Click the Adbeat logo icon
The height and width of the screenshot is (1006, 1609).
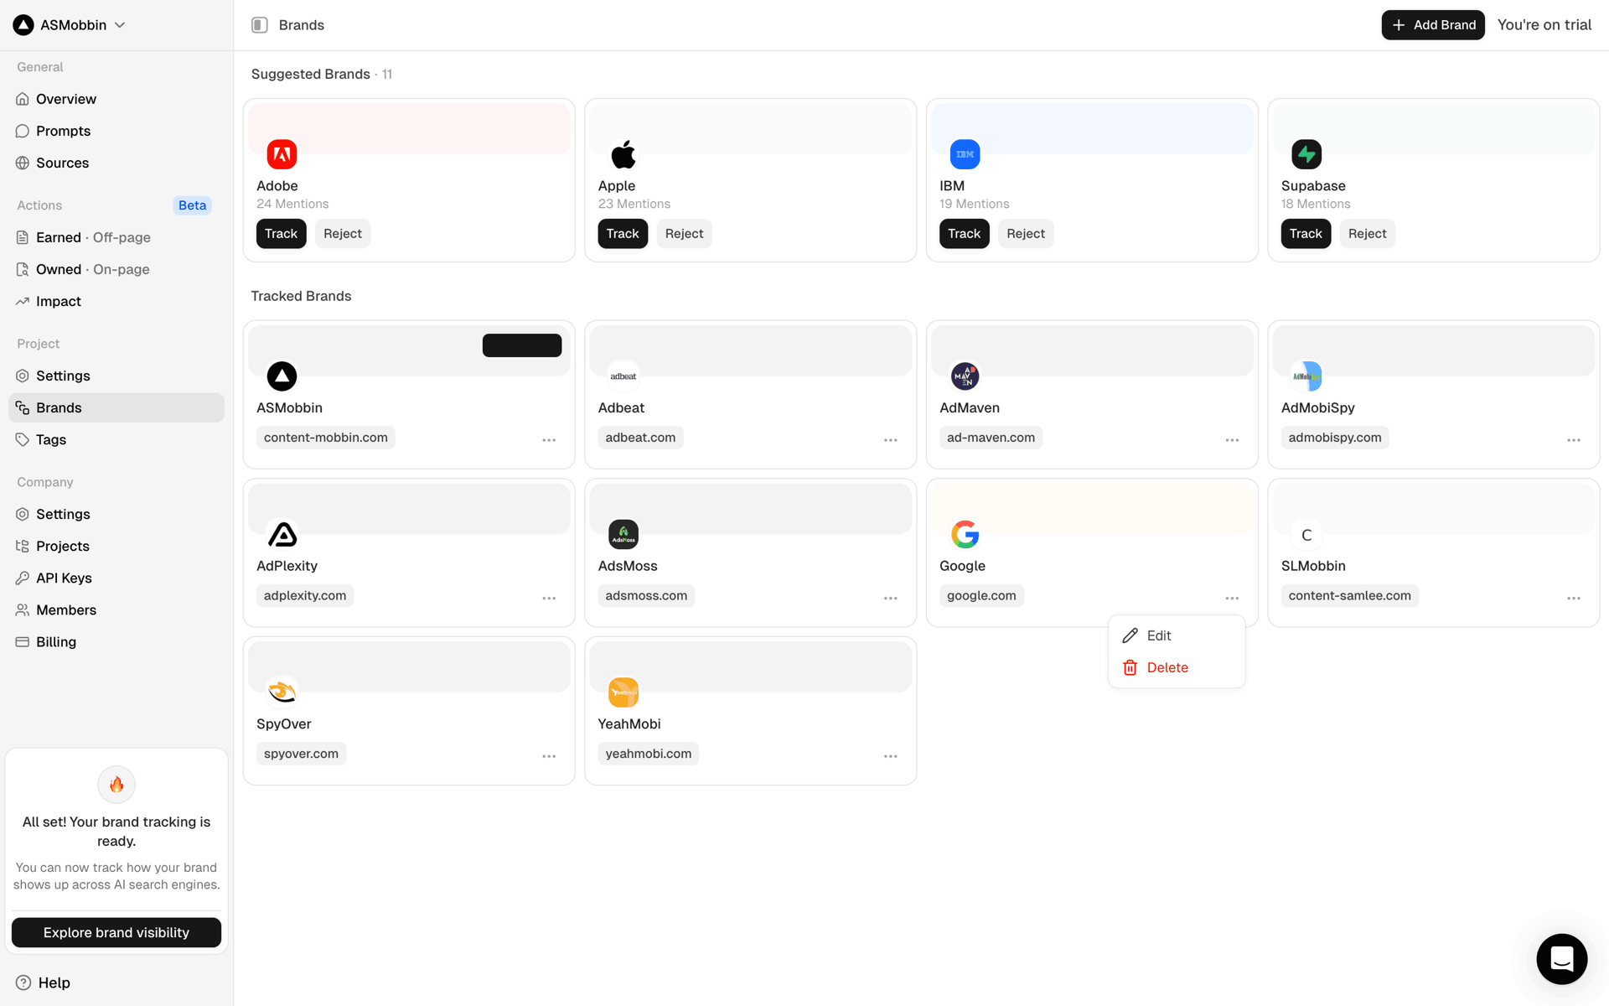[x=623, y=376]
